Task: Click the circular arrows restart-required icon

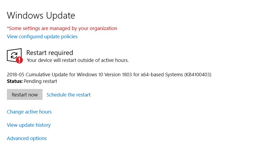Action: coord(14,55)
